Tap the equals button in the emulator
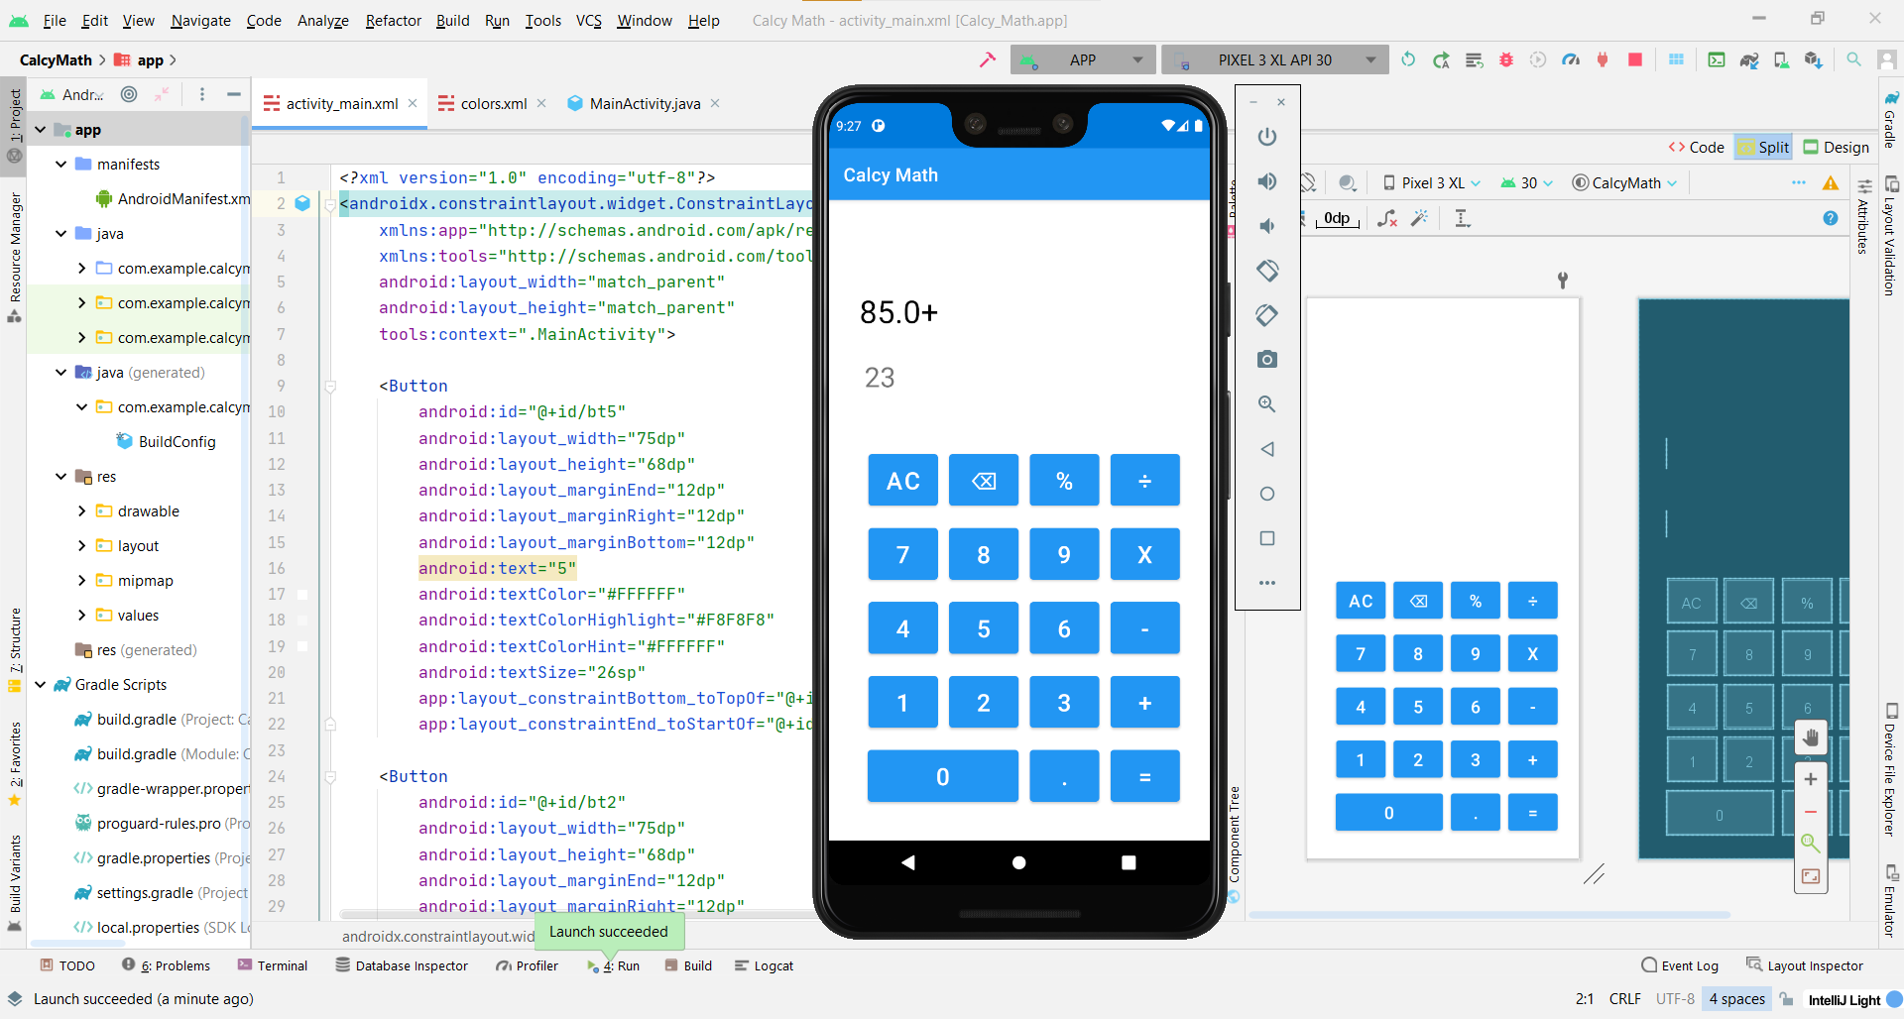 tap(1144, 777)
